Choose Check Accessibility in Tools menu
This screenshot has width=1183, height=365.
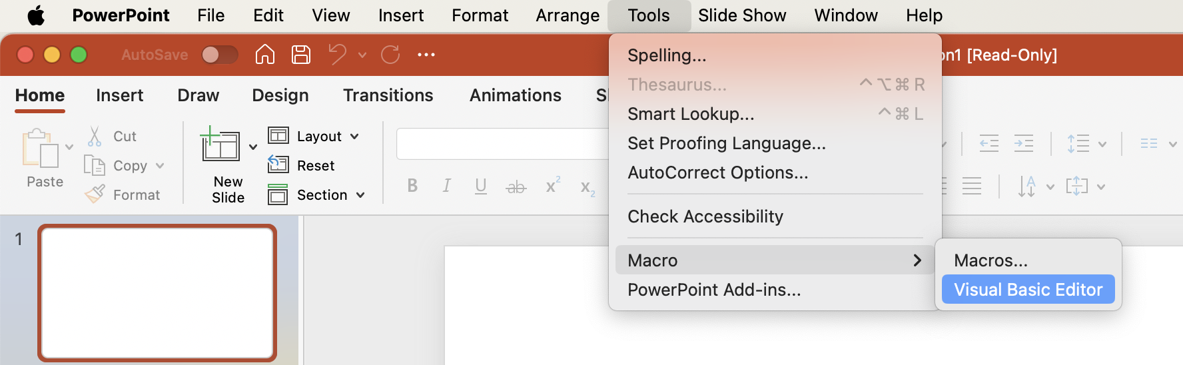pos(705,216)
